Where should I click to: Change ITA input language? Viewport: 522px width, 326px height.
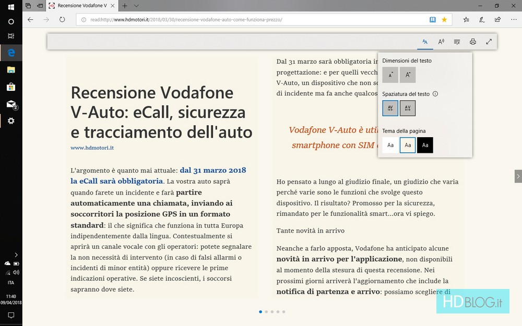click(x=11, y=283)
